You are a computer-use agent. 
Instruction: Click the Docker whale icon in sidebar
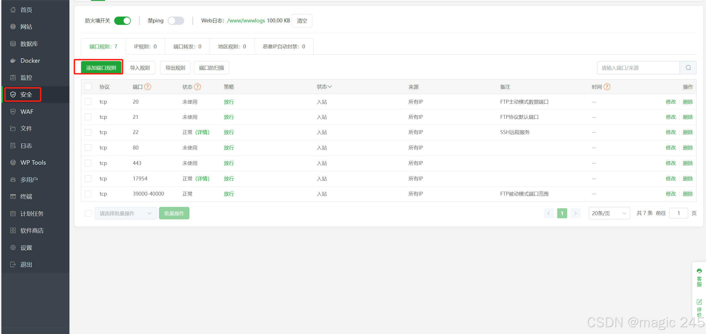click(13, 61)
